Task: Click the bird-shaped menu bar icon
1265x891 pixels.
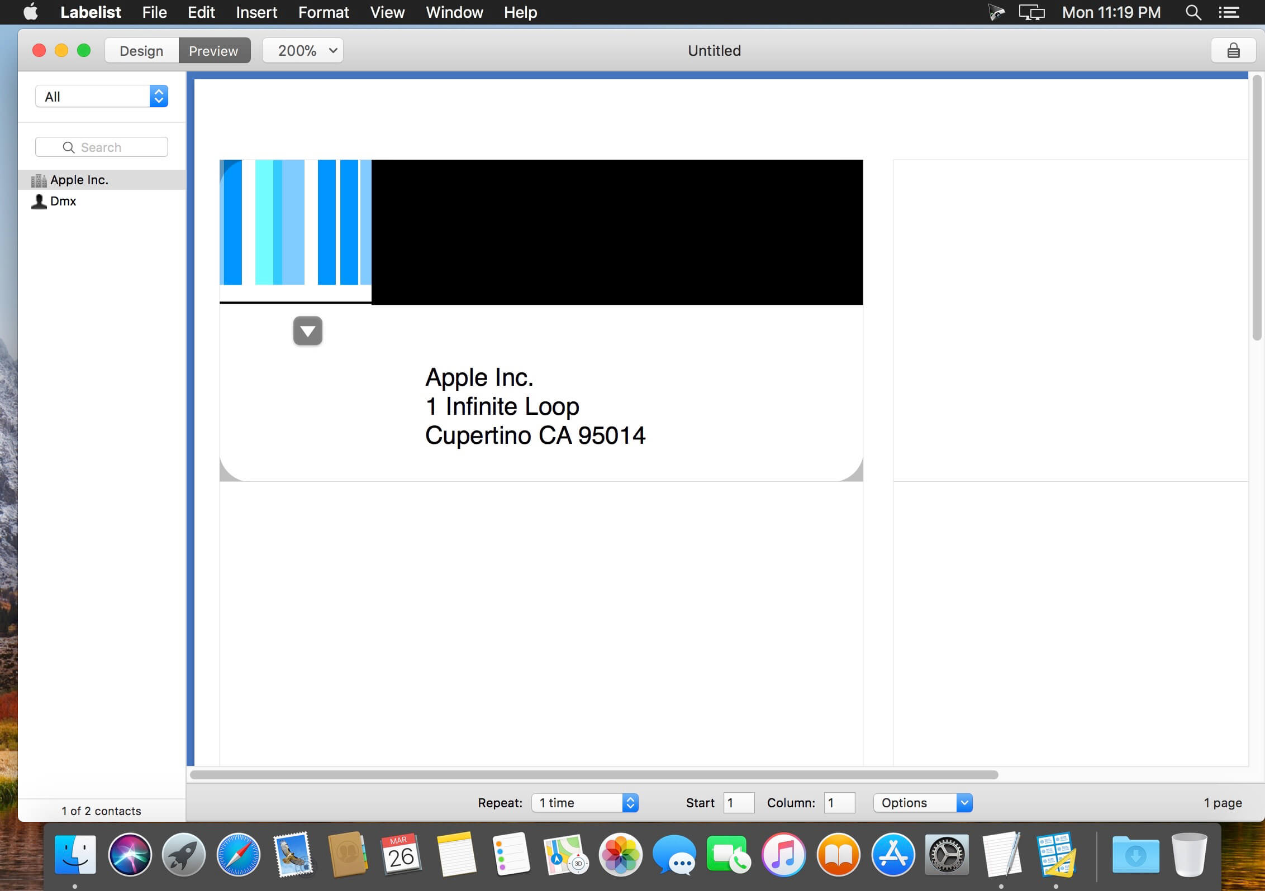Action: coord(996,12)
